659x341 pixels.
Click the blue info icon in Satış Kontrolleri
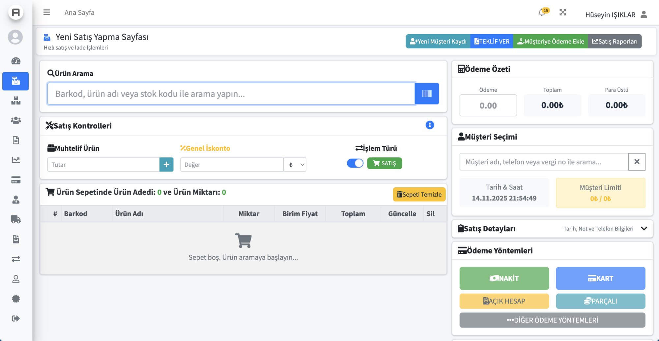pos(430,125)
